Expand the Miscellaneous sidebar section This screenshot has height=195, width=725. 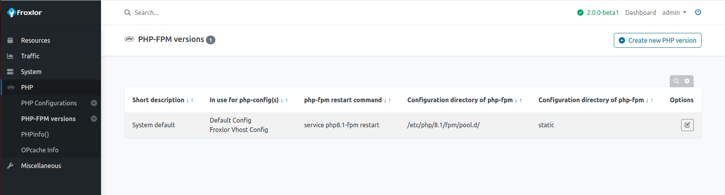41,166
